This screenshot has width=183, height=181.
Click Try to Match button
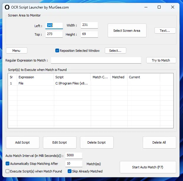point(161,60)
